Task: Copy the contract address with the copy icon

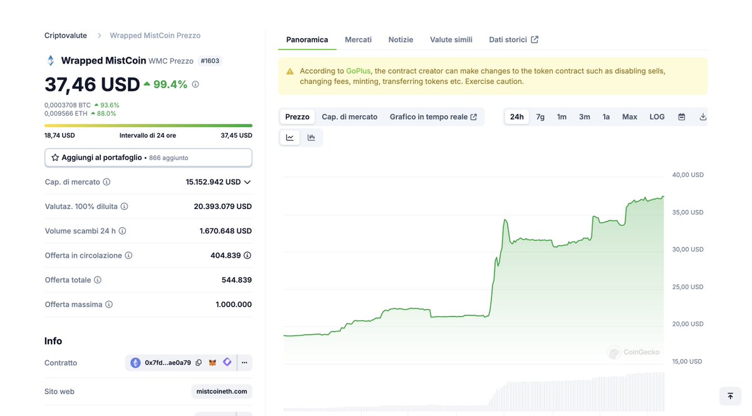Action: click(199, 363)
